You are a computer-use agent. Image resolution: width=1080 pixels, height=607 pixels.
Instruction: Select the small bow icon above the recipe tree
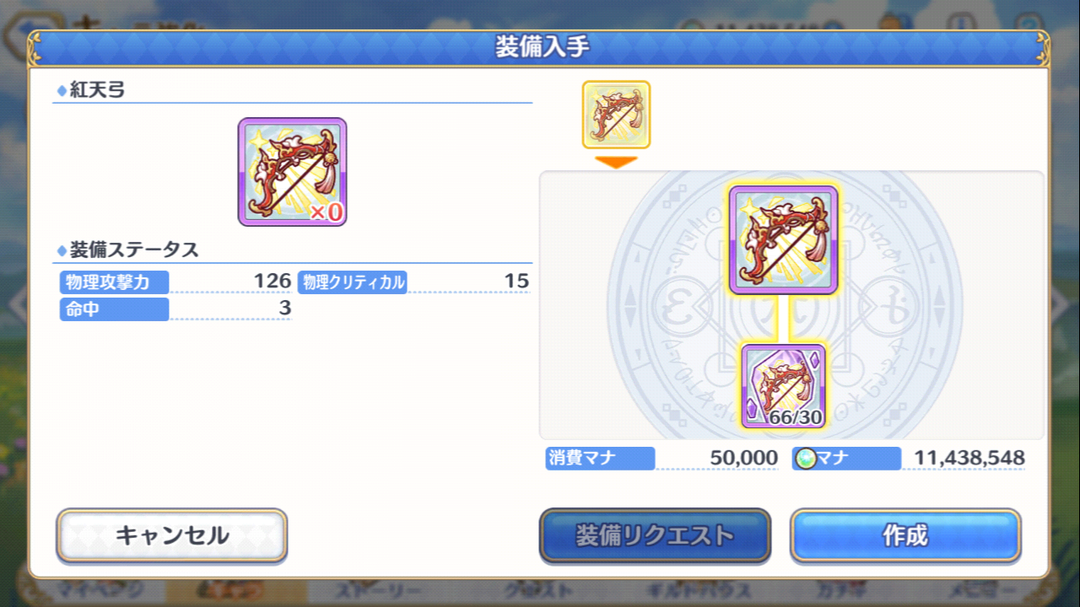616,115
